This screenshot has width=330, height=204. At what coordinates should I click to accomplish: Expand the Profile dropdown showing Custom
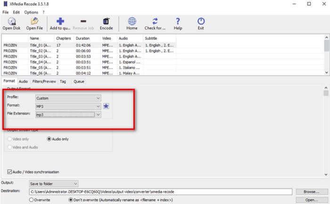pos(68,98)
